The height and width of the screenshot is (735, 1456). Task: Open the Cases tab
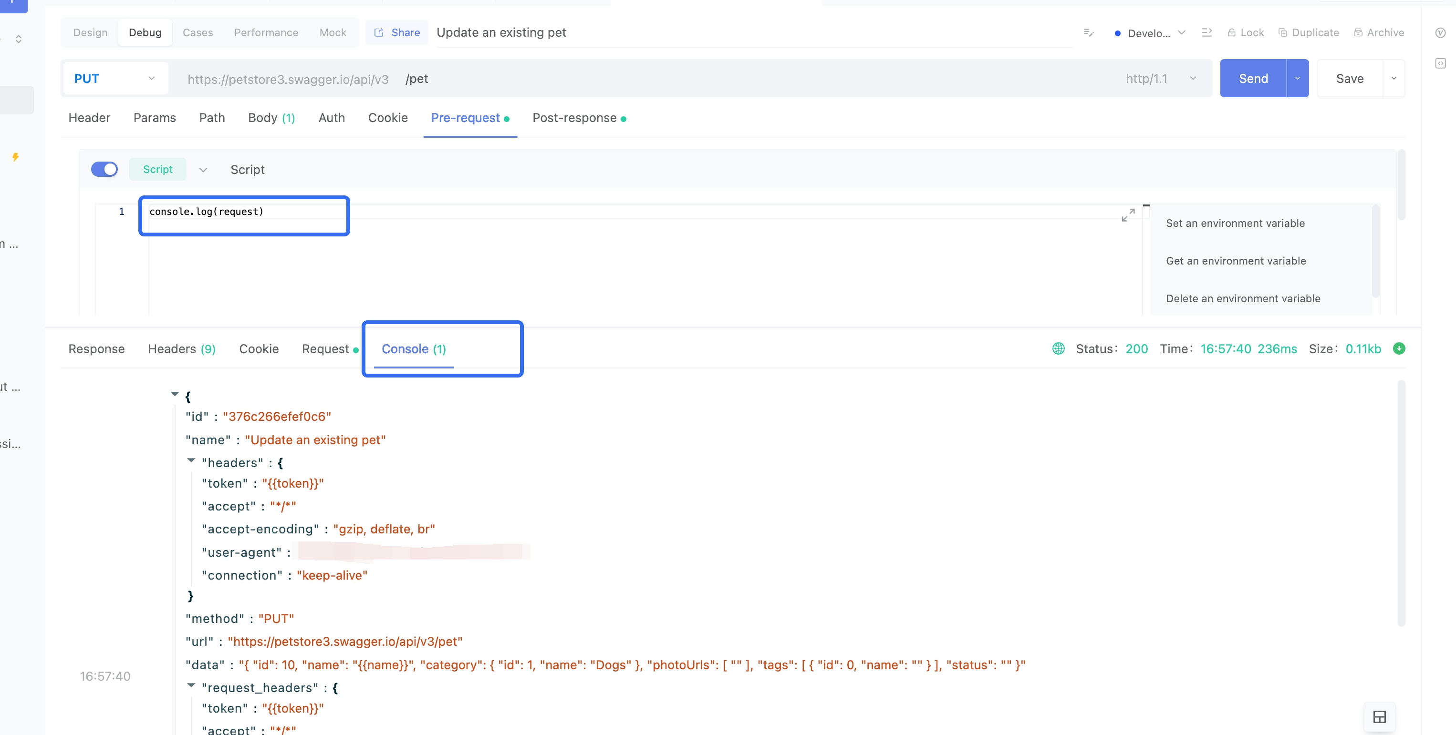tap(198, 33)
